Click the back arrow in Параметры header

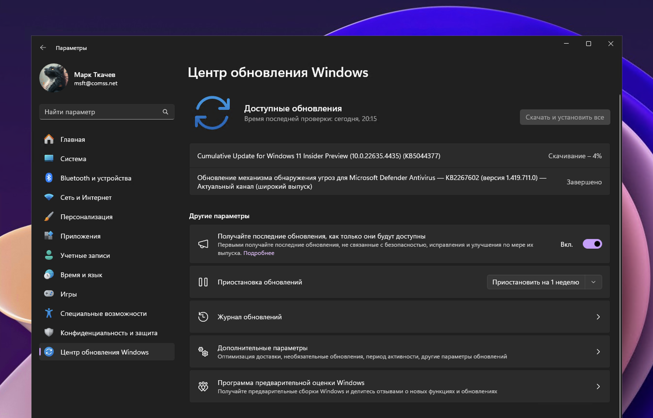click(x=43, y=47)
